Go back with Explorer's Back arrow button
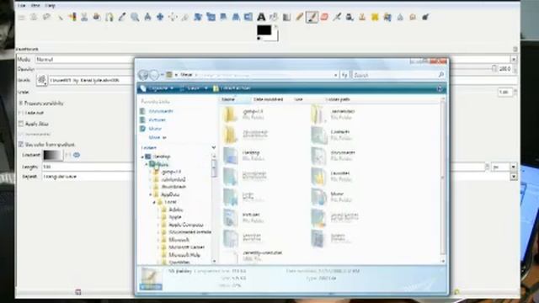Image resolution: width=539 pixels, height=303 pixels. point(143,75)
